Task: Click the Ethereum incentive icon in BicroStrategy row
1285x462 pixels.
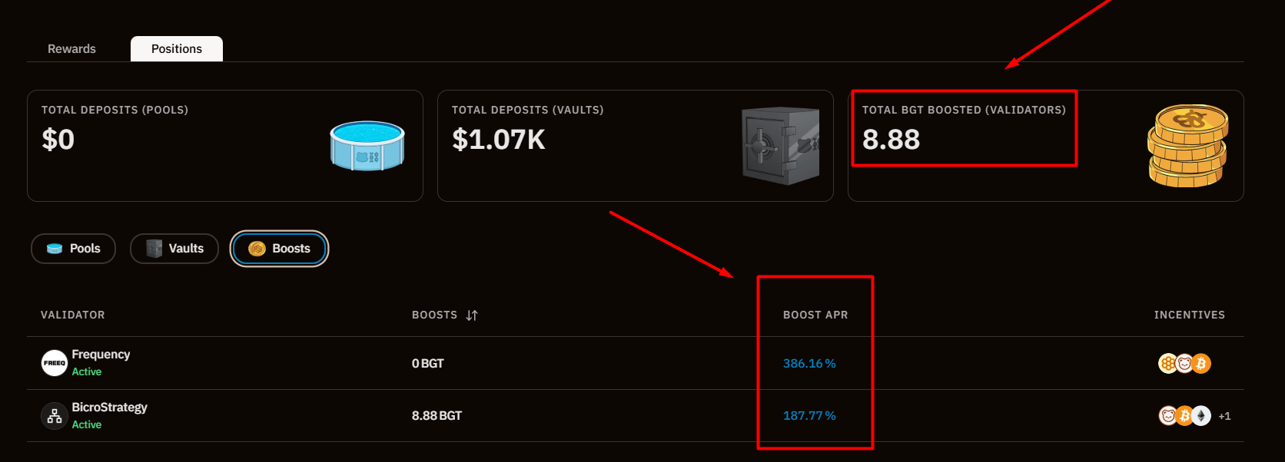Action: click(x=1201, y=416)
